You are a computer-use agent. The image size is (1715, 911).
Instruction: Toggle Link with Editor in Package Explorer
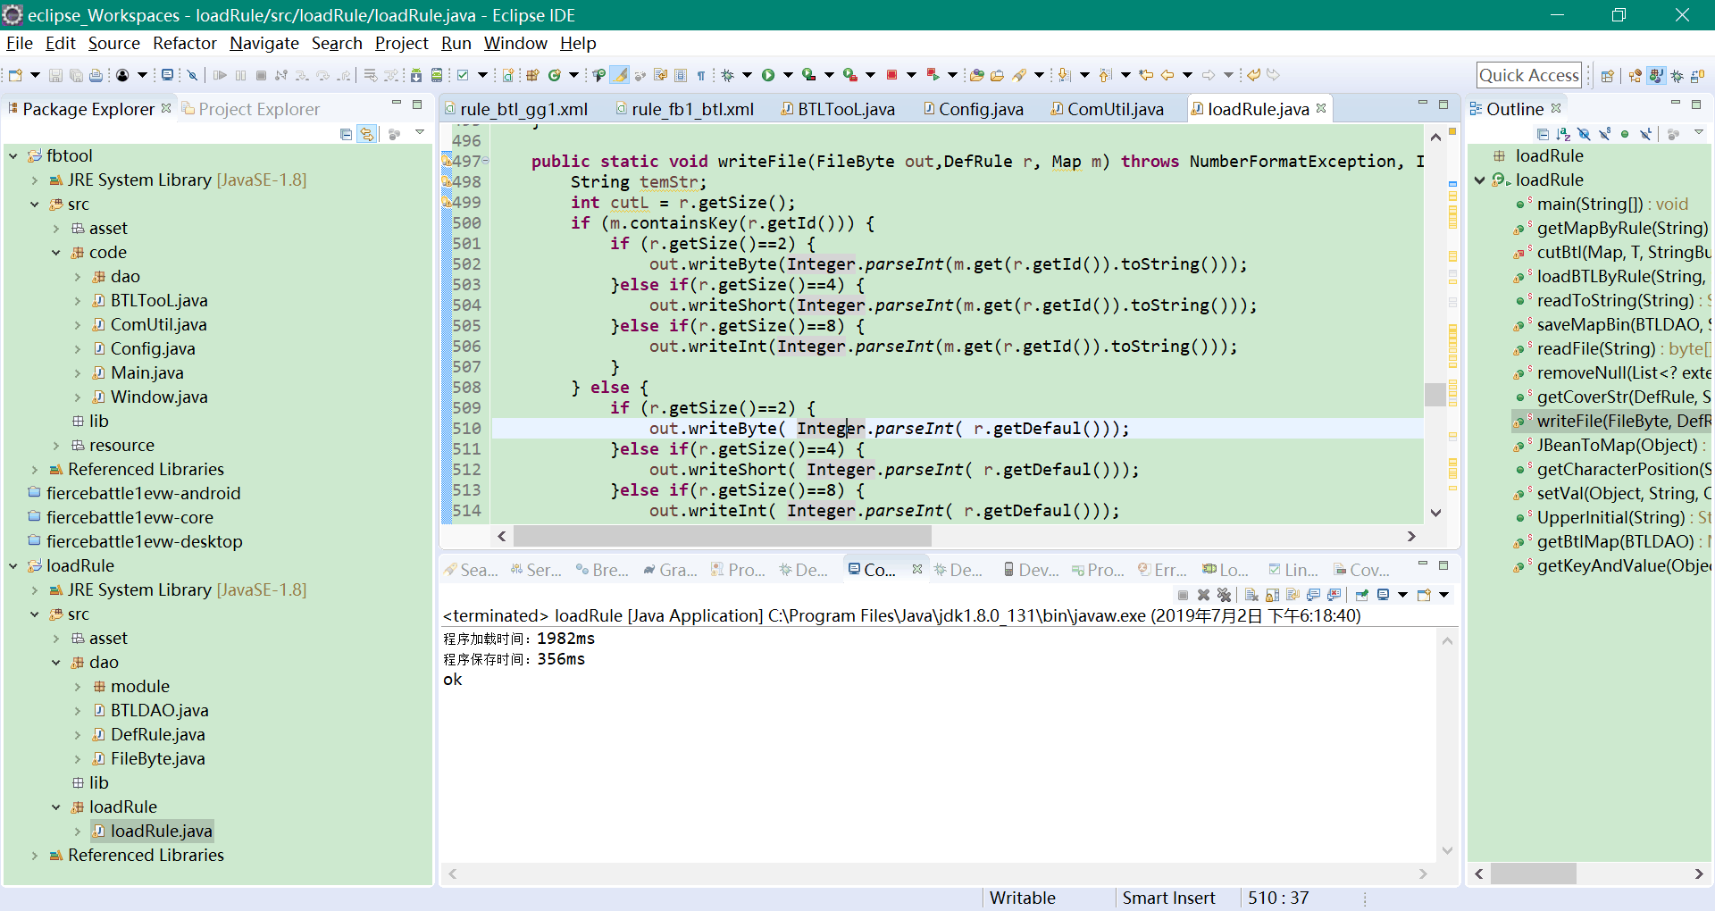[367, 134]
